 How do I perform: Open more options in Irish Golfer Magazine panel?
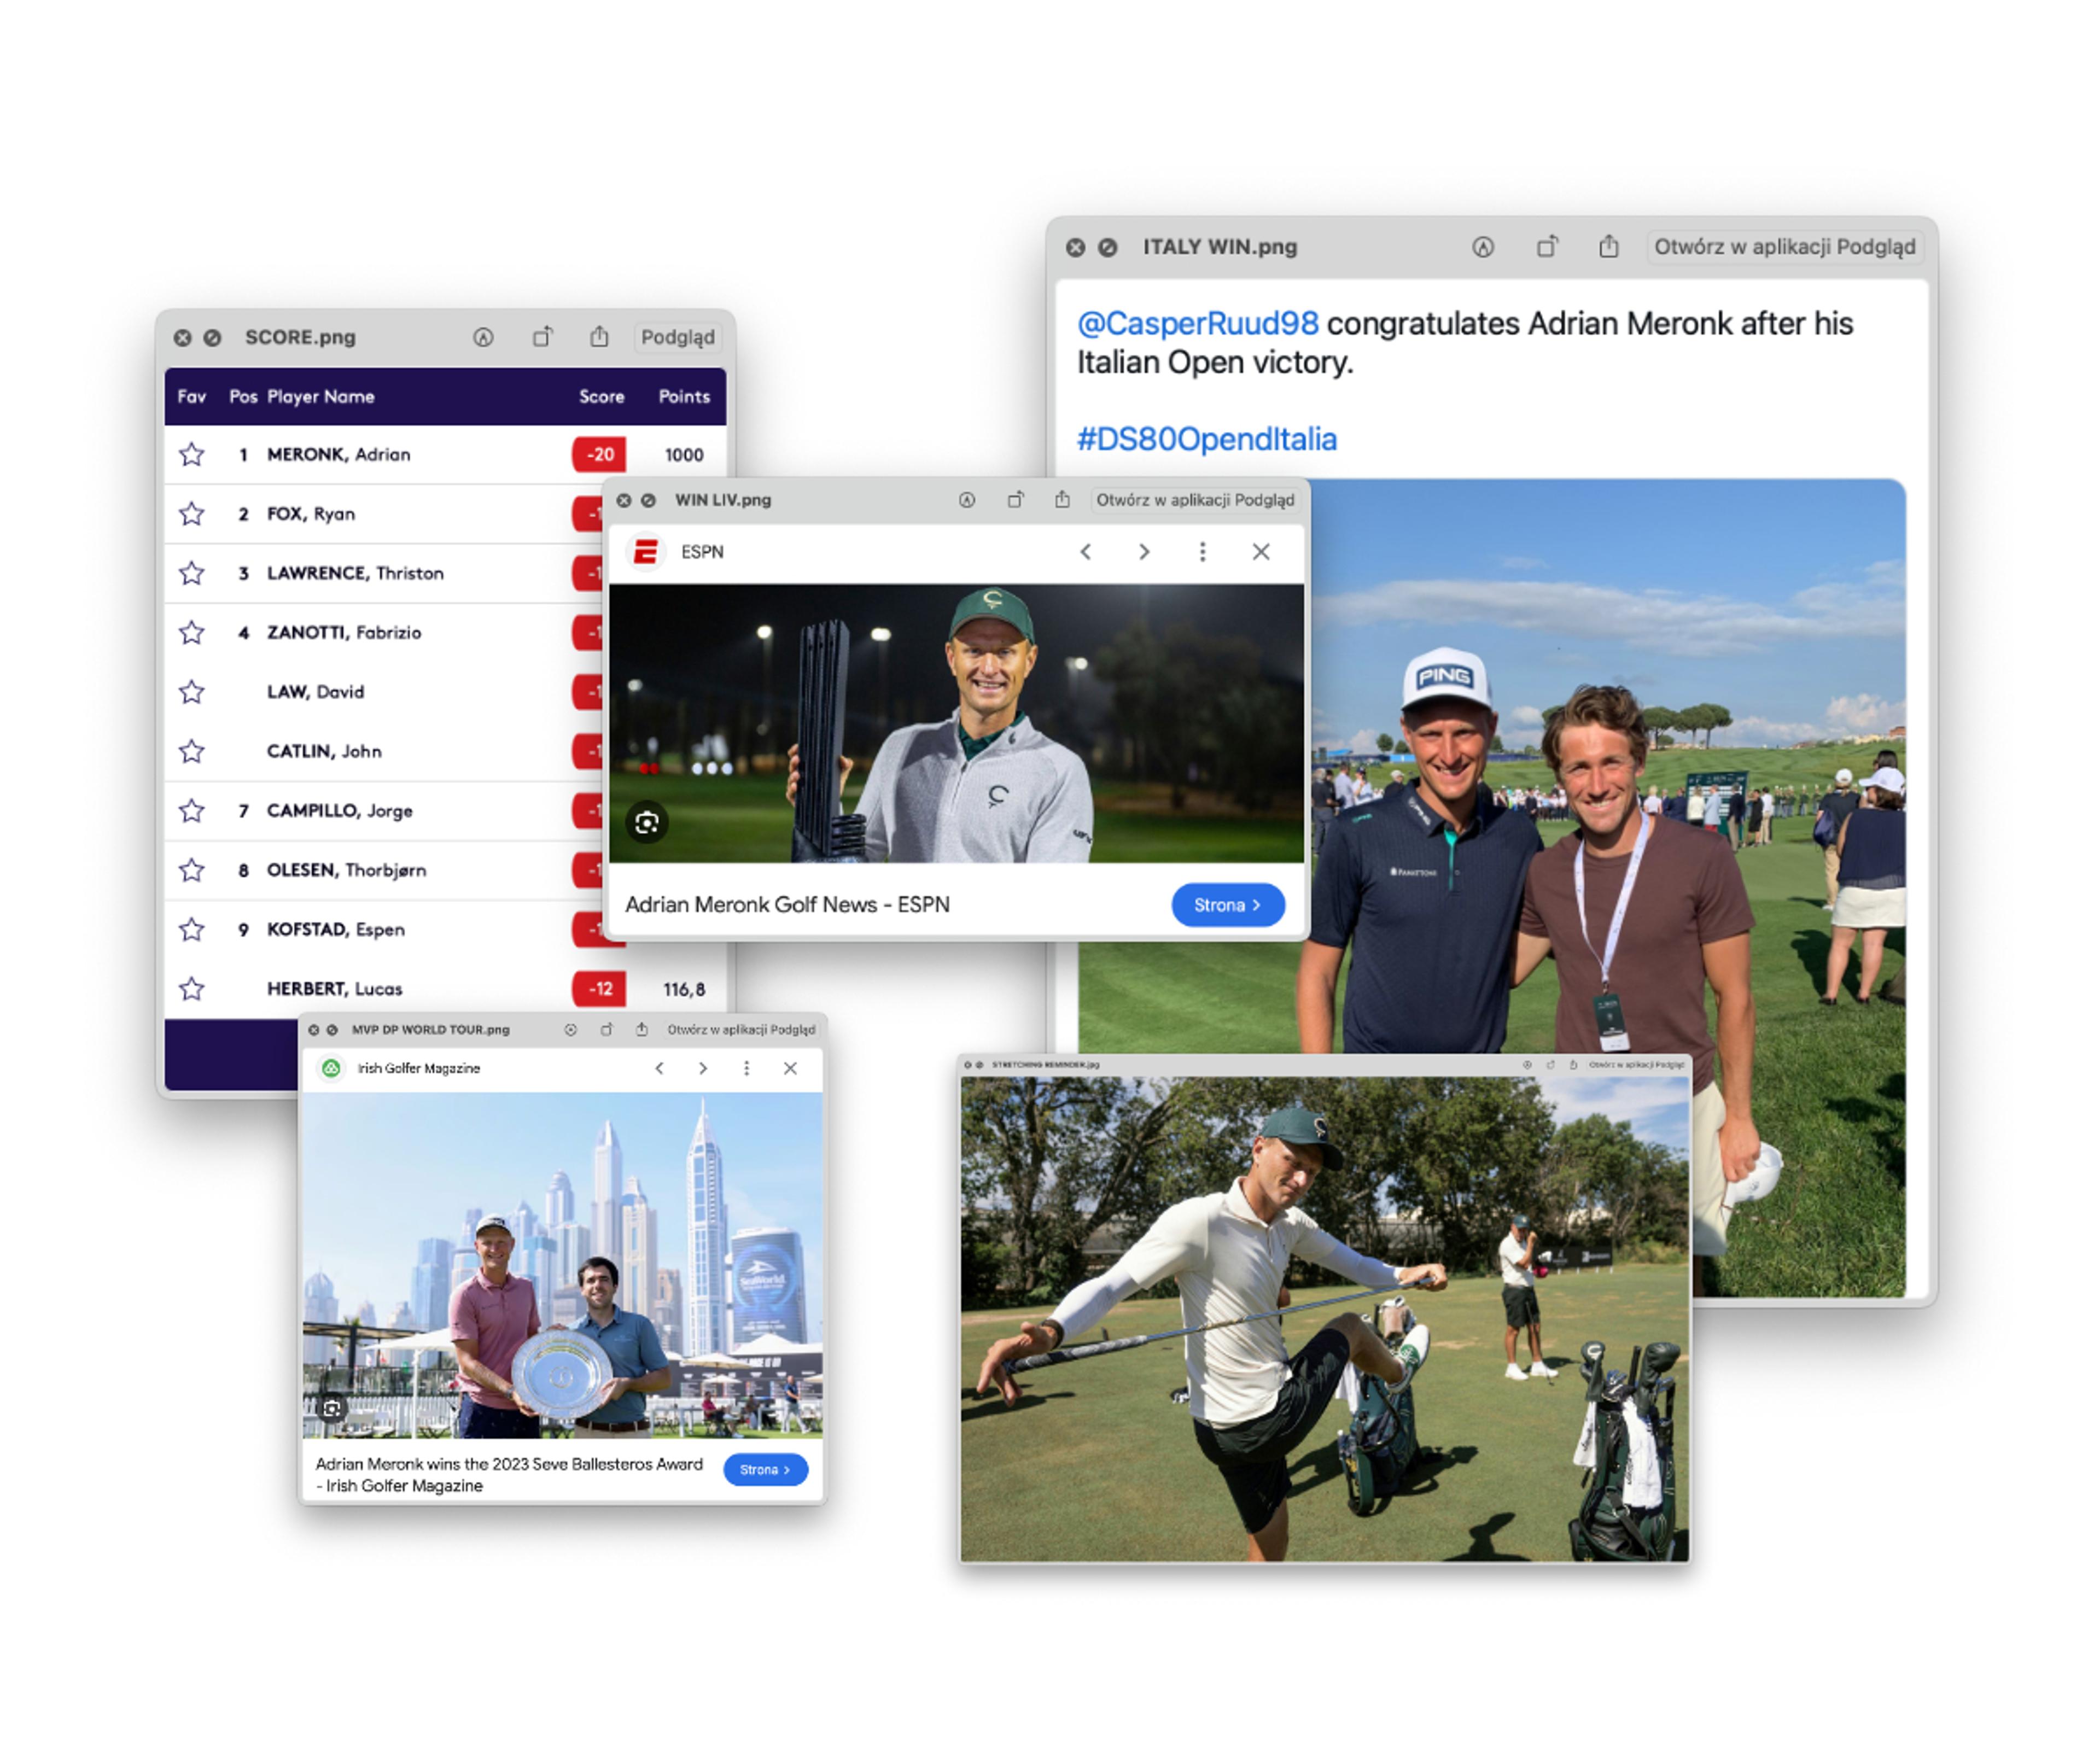pos(746,1068)
